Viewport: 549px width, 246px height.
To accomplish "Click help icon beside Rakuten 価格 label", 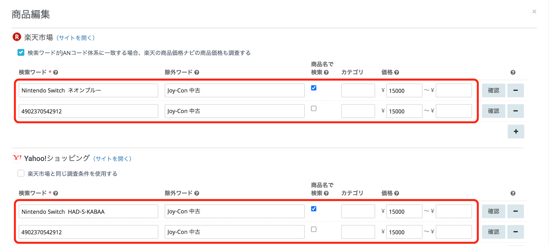I will 397,73.
